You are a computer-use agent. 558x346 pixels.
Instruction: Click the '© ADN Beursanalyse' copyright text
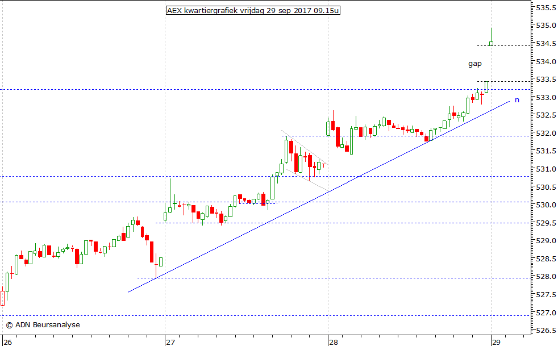pos(43,324)
